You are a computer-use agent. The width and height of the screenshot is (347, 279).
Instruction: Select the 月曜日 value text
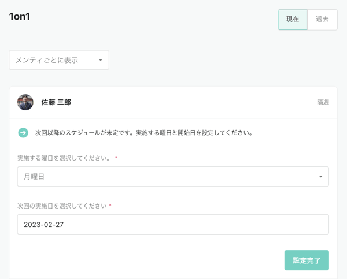coord(34,177)
